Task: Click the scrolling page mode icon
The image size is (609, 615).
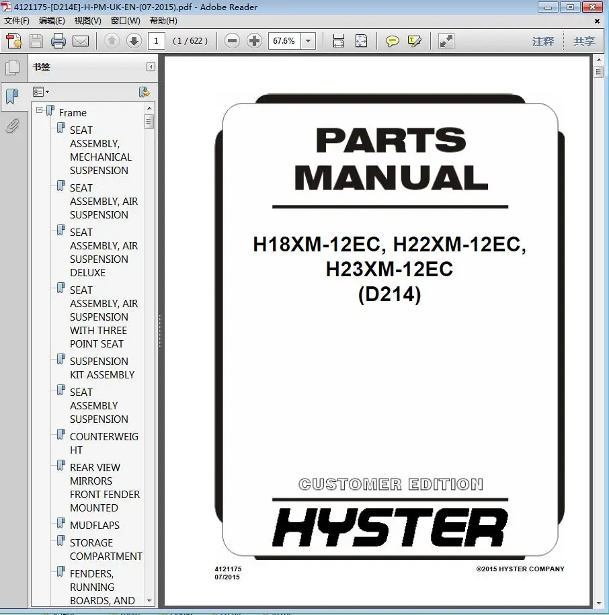Action: pyautogui.click(x=338, y=41)
